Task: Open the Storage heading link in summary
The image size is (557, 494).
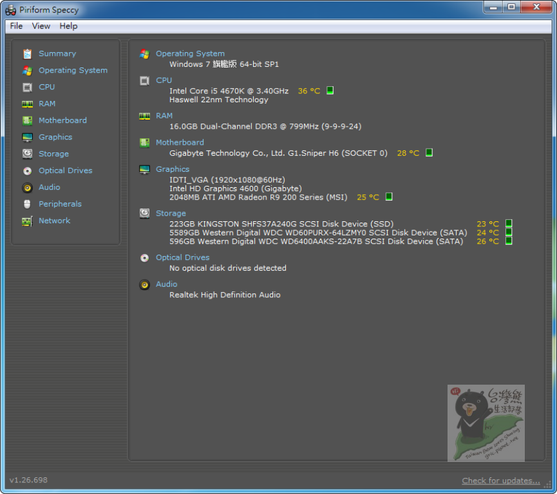Action: click(x=171, y=214)
